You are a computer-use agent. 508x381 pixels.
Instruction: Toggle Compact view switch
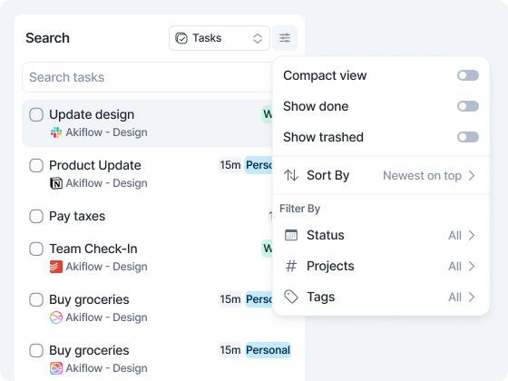pos(468,75)
